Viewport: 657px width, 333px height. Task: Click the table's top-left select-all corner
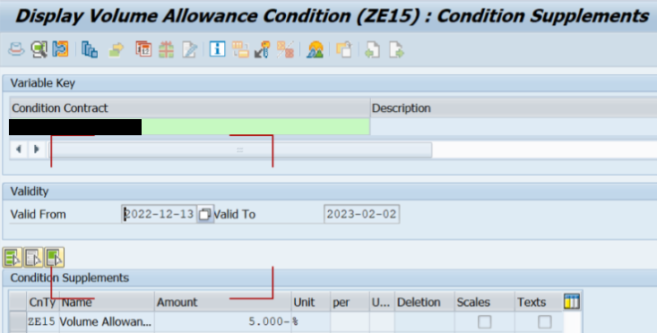point(18,302)
